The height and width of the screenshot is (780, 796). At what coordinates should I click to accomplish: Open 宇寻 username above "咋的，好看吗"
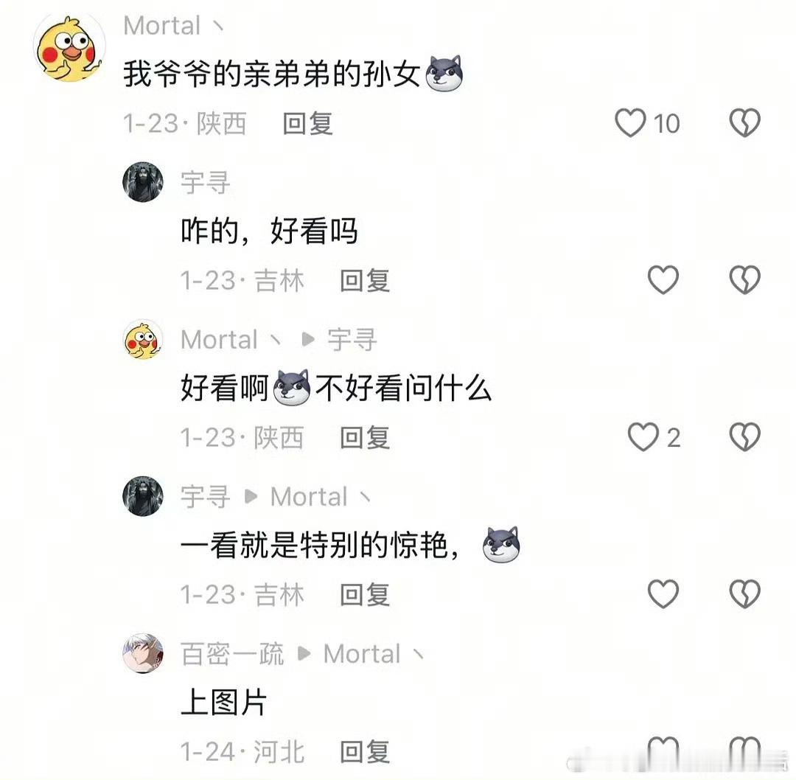pyautogui.click(x=206, y=182)
